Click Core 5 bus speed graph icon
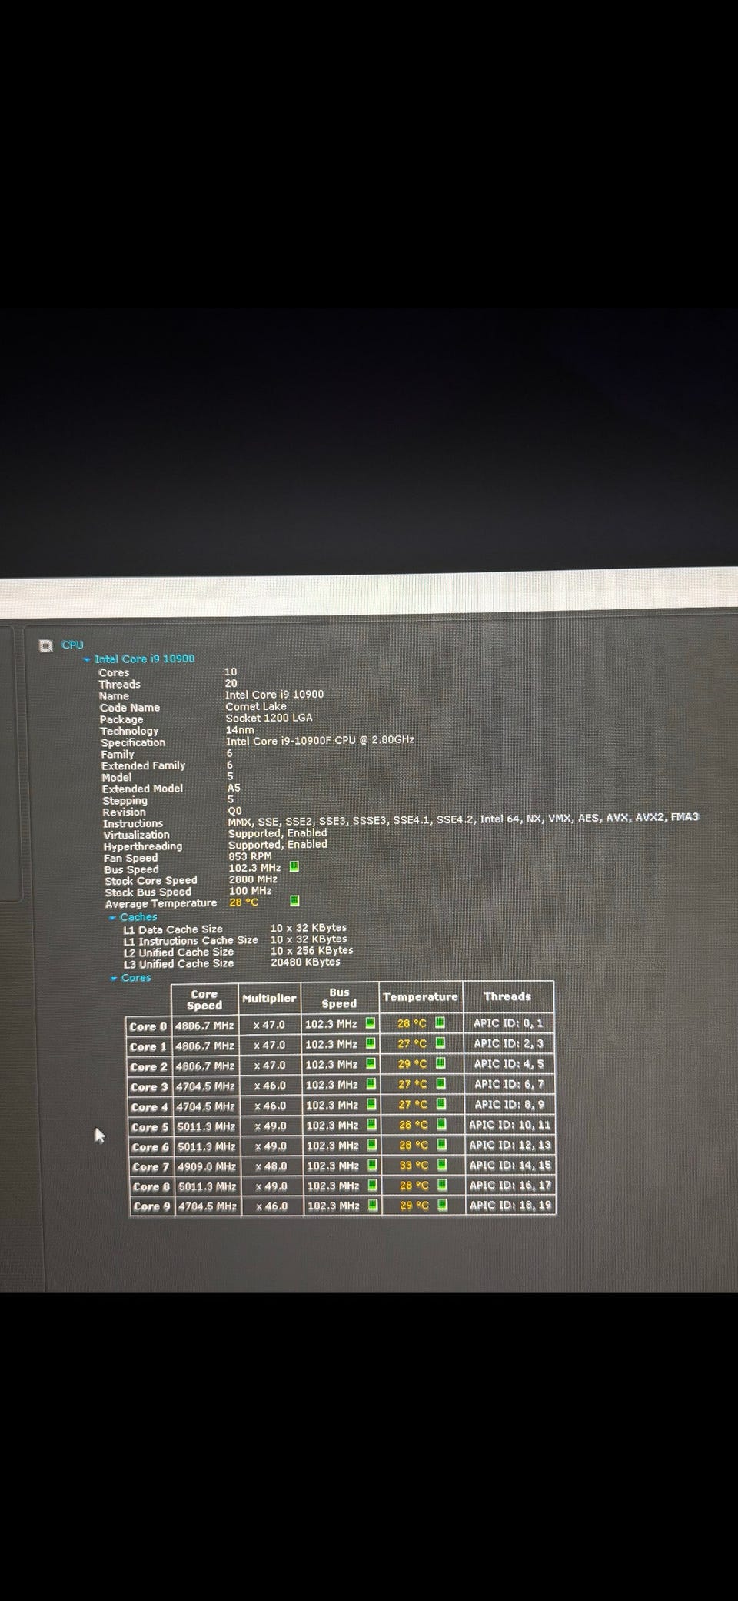The height and width of the screenshot is (1601, 738). click(x=371, y=1125)
